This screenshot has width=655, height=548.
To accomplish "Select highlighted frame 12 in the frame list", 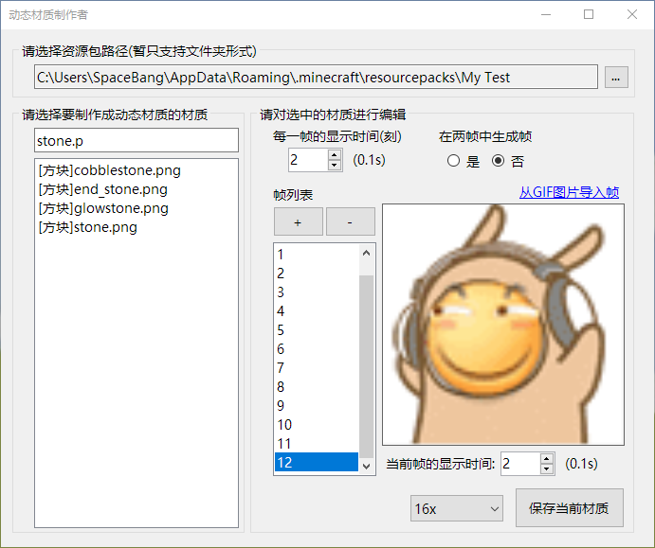I will (317, 462).
